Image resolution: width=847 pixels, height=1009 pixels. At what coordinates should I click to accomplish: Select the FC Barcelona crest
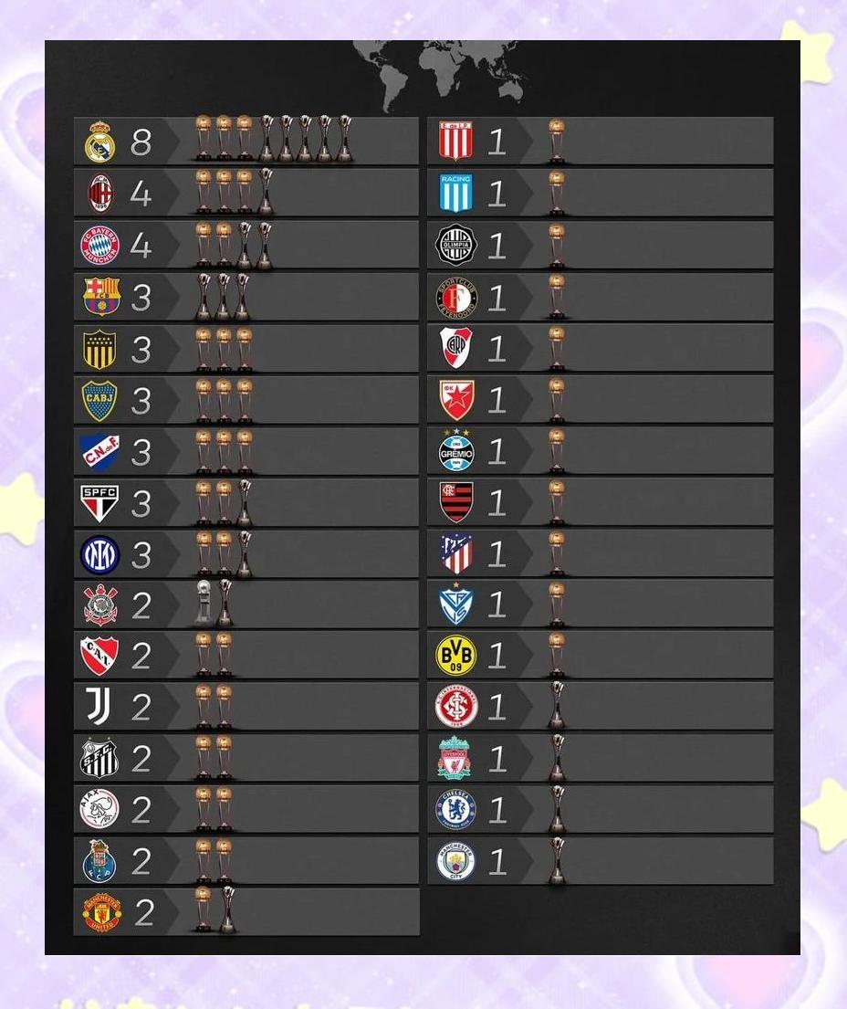[x=101, y=296]
